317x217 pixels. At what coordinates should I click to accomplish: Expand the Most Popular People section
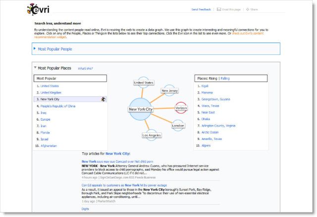point(35,48)
